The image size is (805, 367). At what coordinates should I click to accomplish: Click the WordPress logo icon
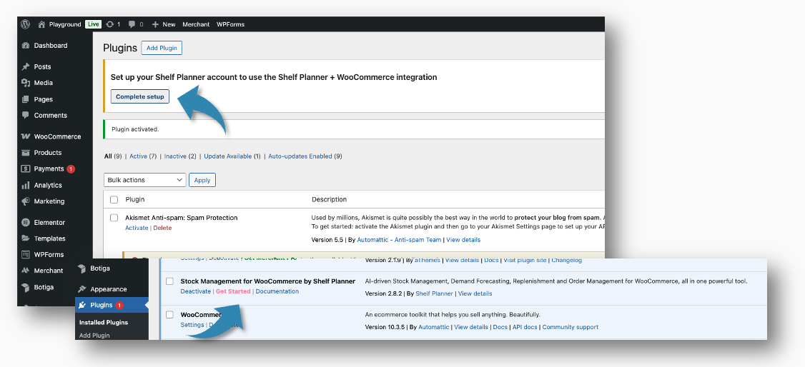pyautogui.click(x=25, y=24)
